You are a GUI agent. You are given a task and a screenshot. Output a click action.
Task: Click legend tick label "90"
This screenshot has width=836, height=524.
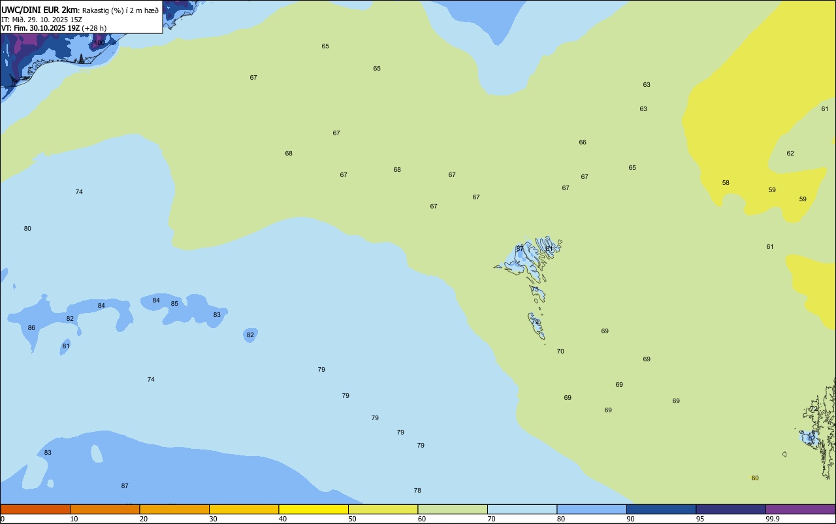tap(630, 519)
